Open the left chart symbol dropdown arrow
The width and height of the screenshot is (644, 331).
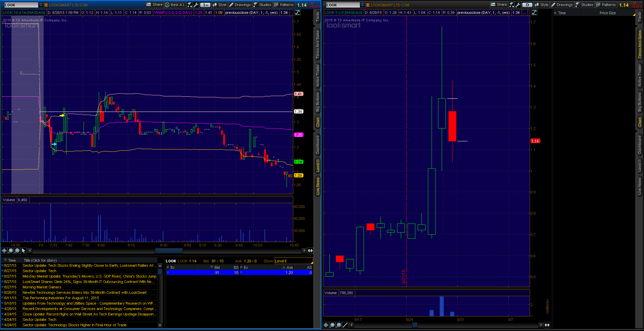point(41,5)
